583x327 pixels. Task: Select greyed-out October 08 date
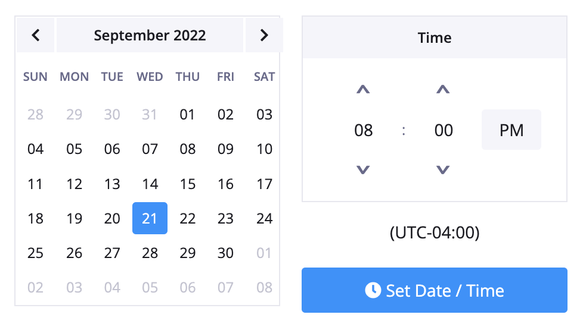click(264, 287)
